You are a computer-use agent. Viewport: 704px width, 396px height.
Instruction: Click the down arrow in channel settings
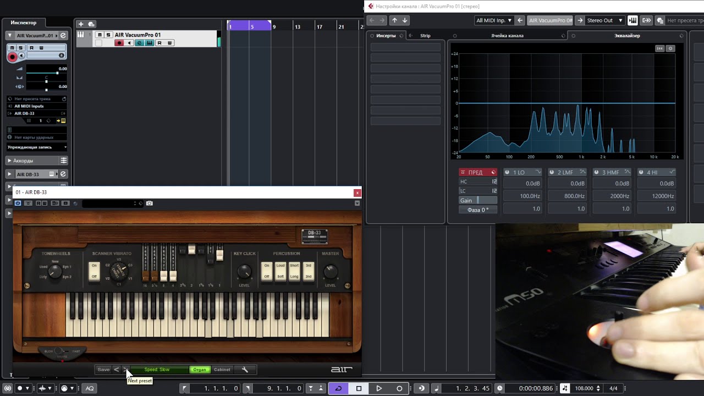click(x=405, y=20)
